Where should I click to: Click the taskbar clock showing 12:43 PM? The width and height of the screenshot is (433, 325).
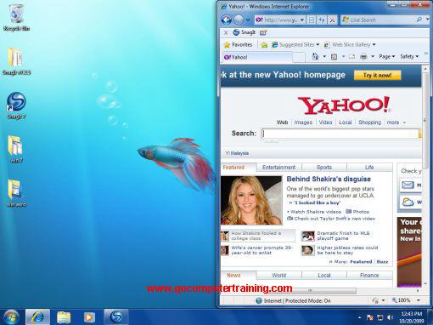pos(412,317)
